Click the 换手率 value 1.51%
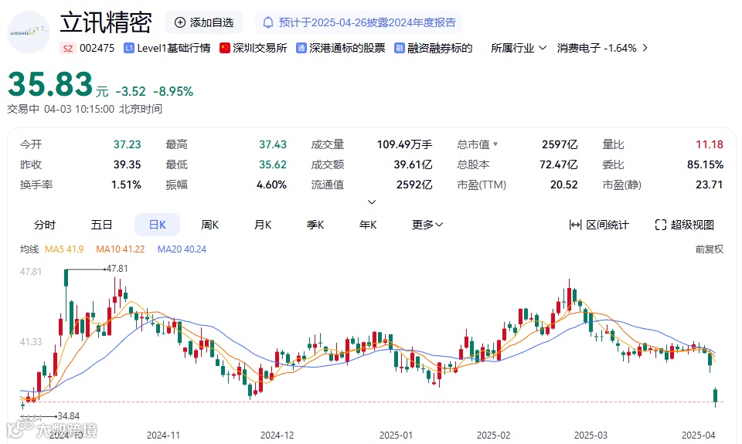This screenshot has width=742, height=444. coord(126,185)
